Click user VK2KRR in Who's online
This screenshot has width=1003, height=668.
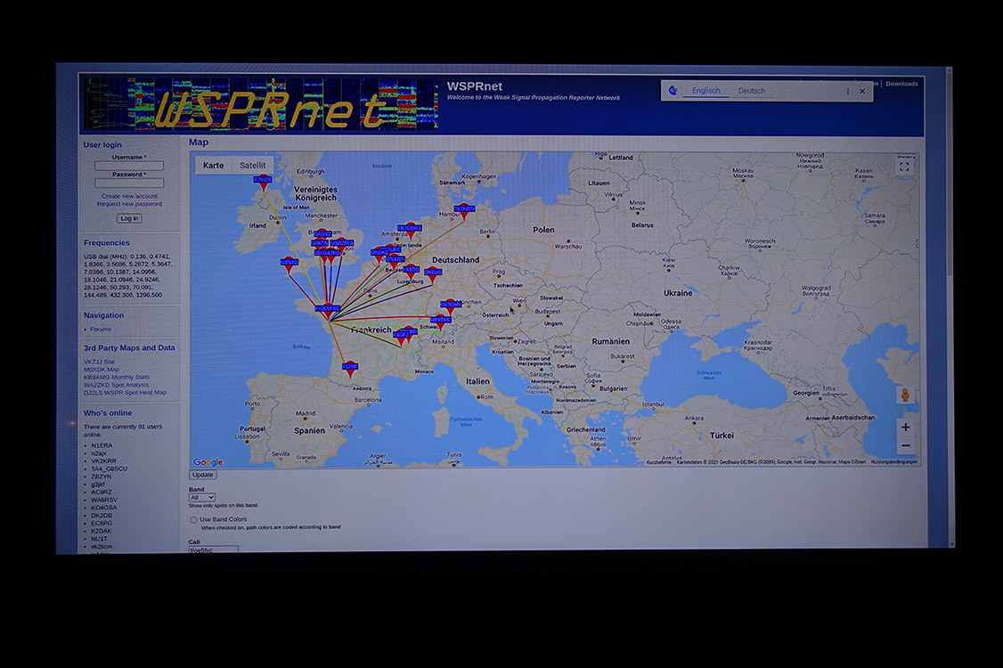[x=103, y=461]
